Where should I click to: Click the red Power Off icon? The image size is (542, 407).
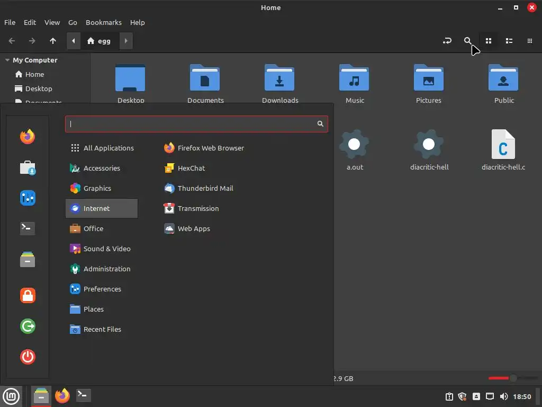(28, 357)
